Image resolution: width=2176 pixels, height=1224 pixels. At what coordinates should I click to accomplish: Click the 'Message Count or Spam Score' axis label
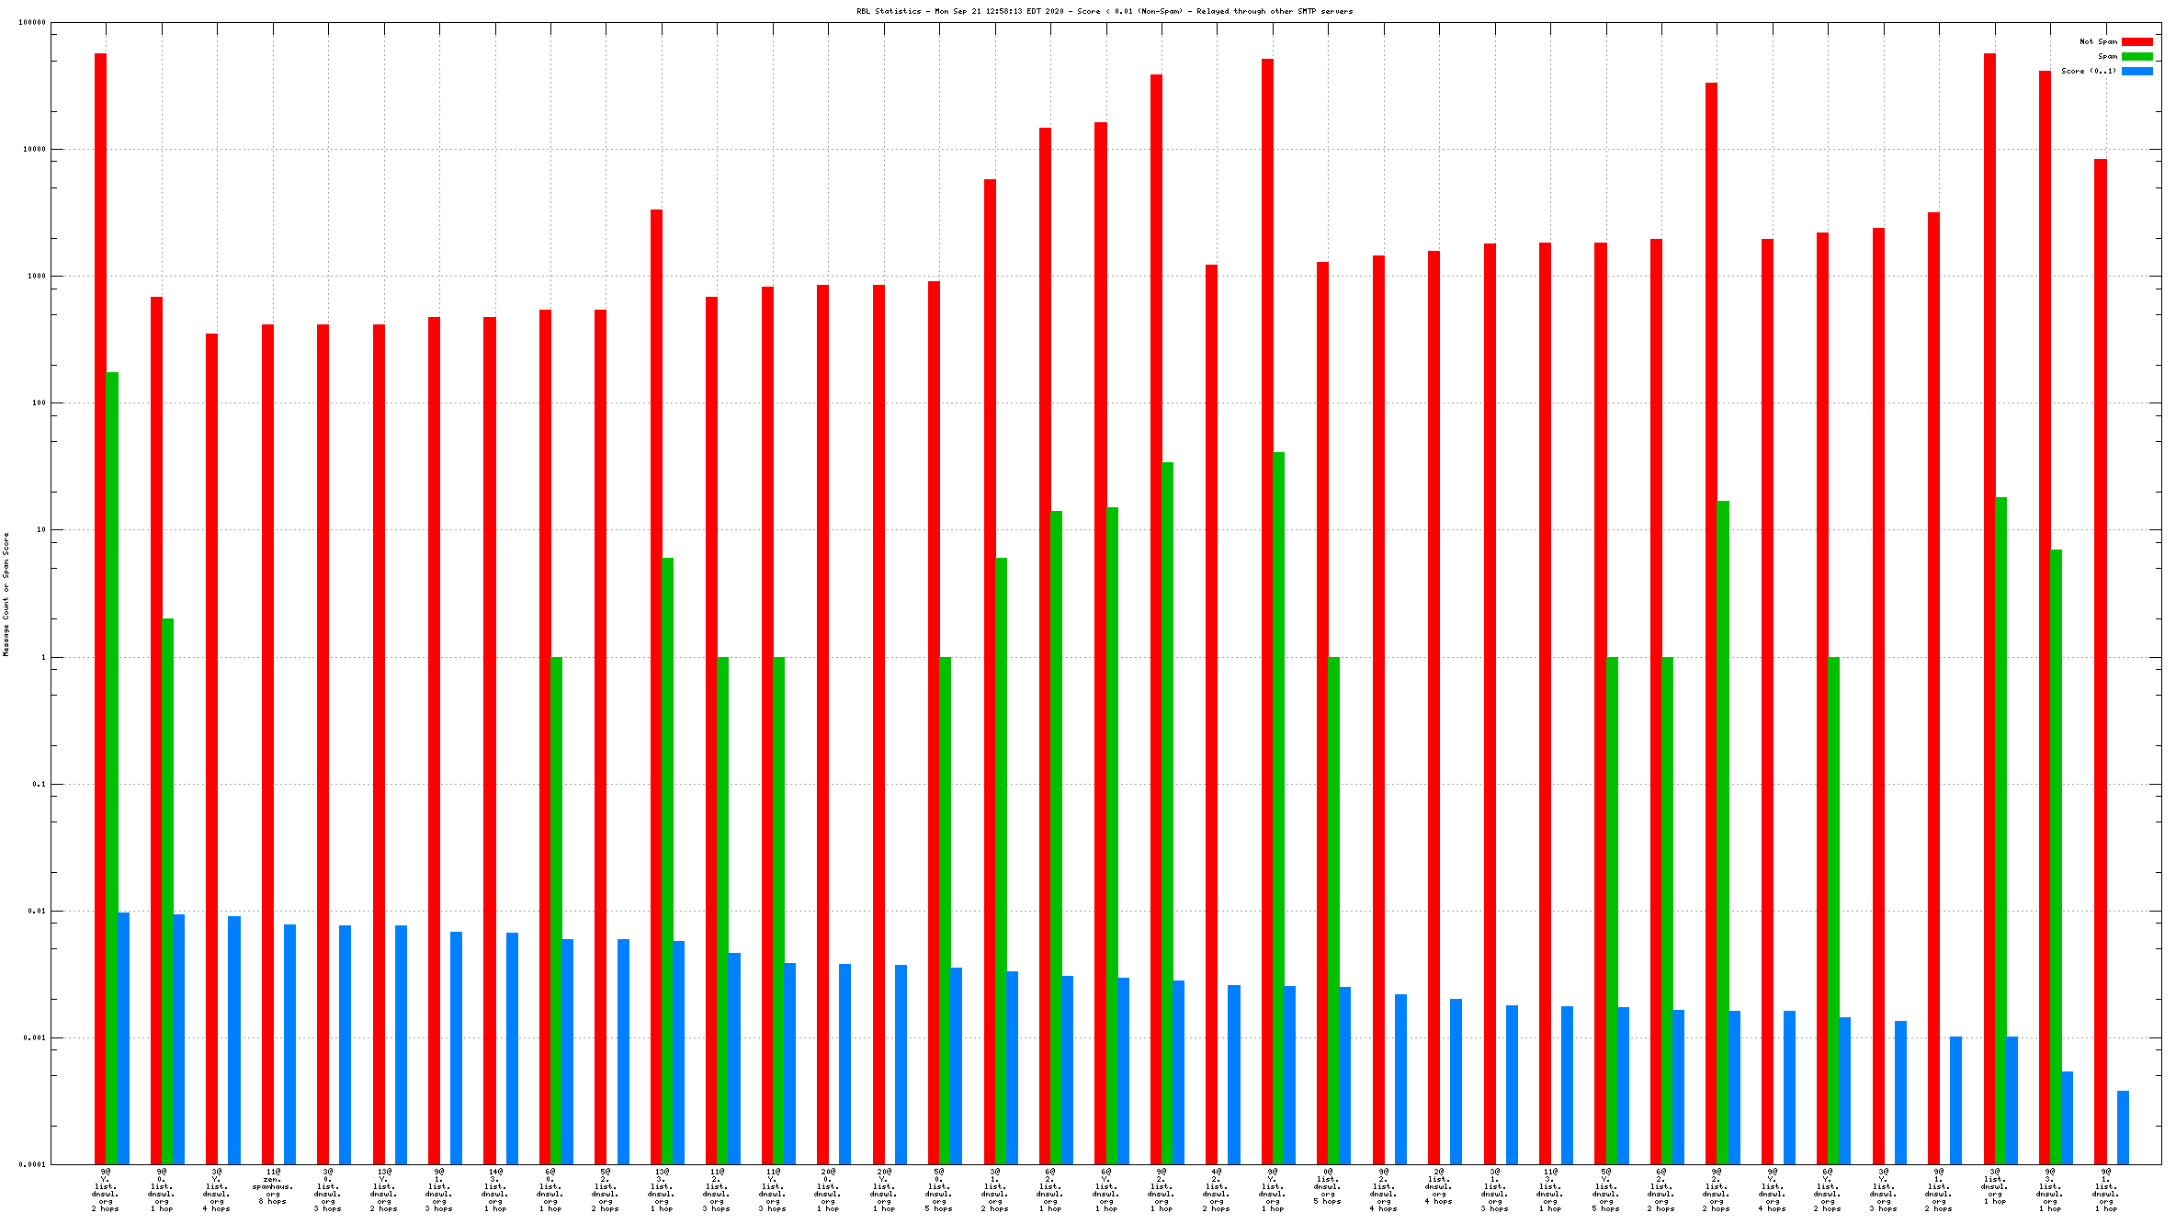click(6, 594)
